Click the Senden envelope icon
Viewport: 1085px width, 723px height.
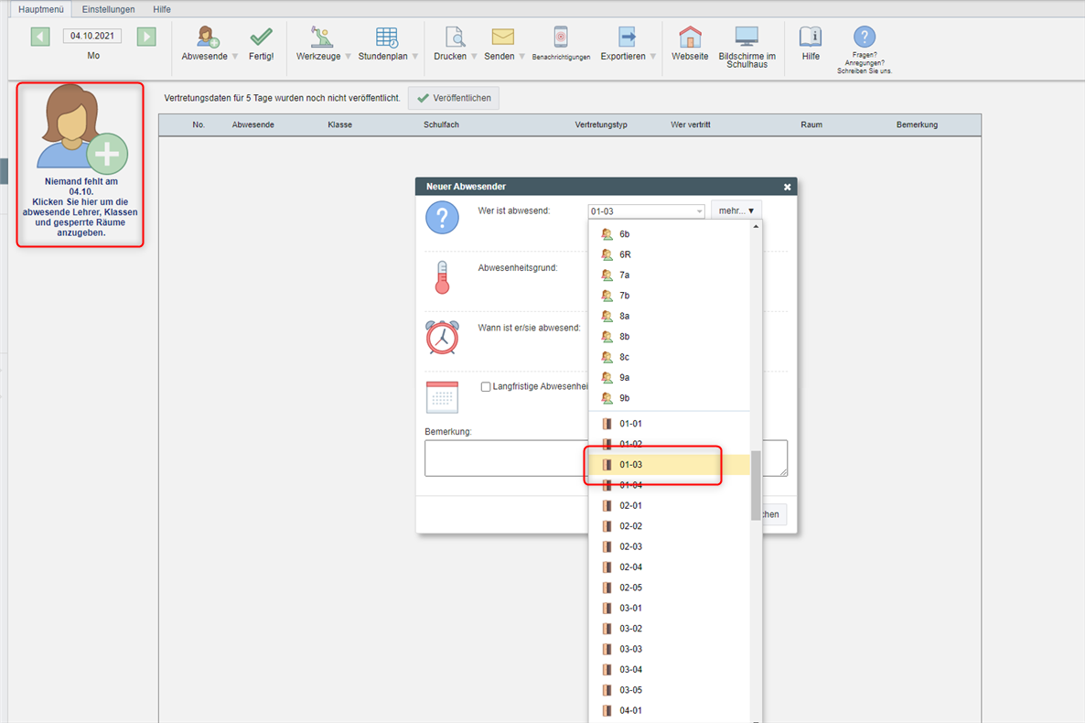pos(502,38)
